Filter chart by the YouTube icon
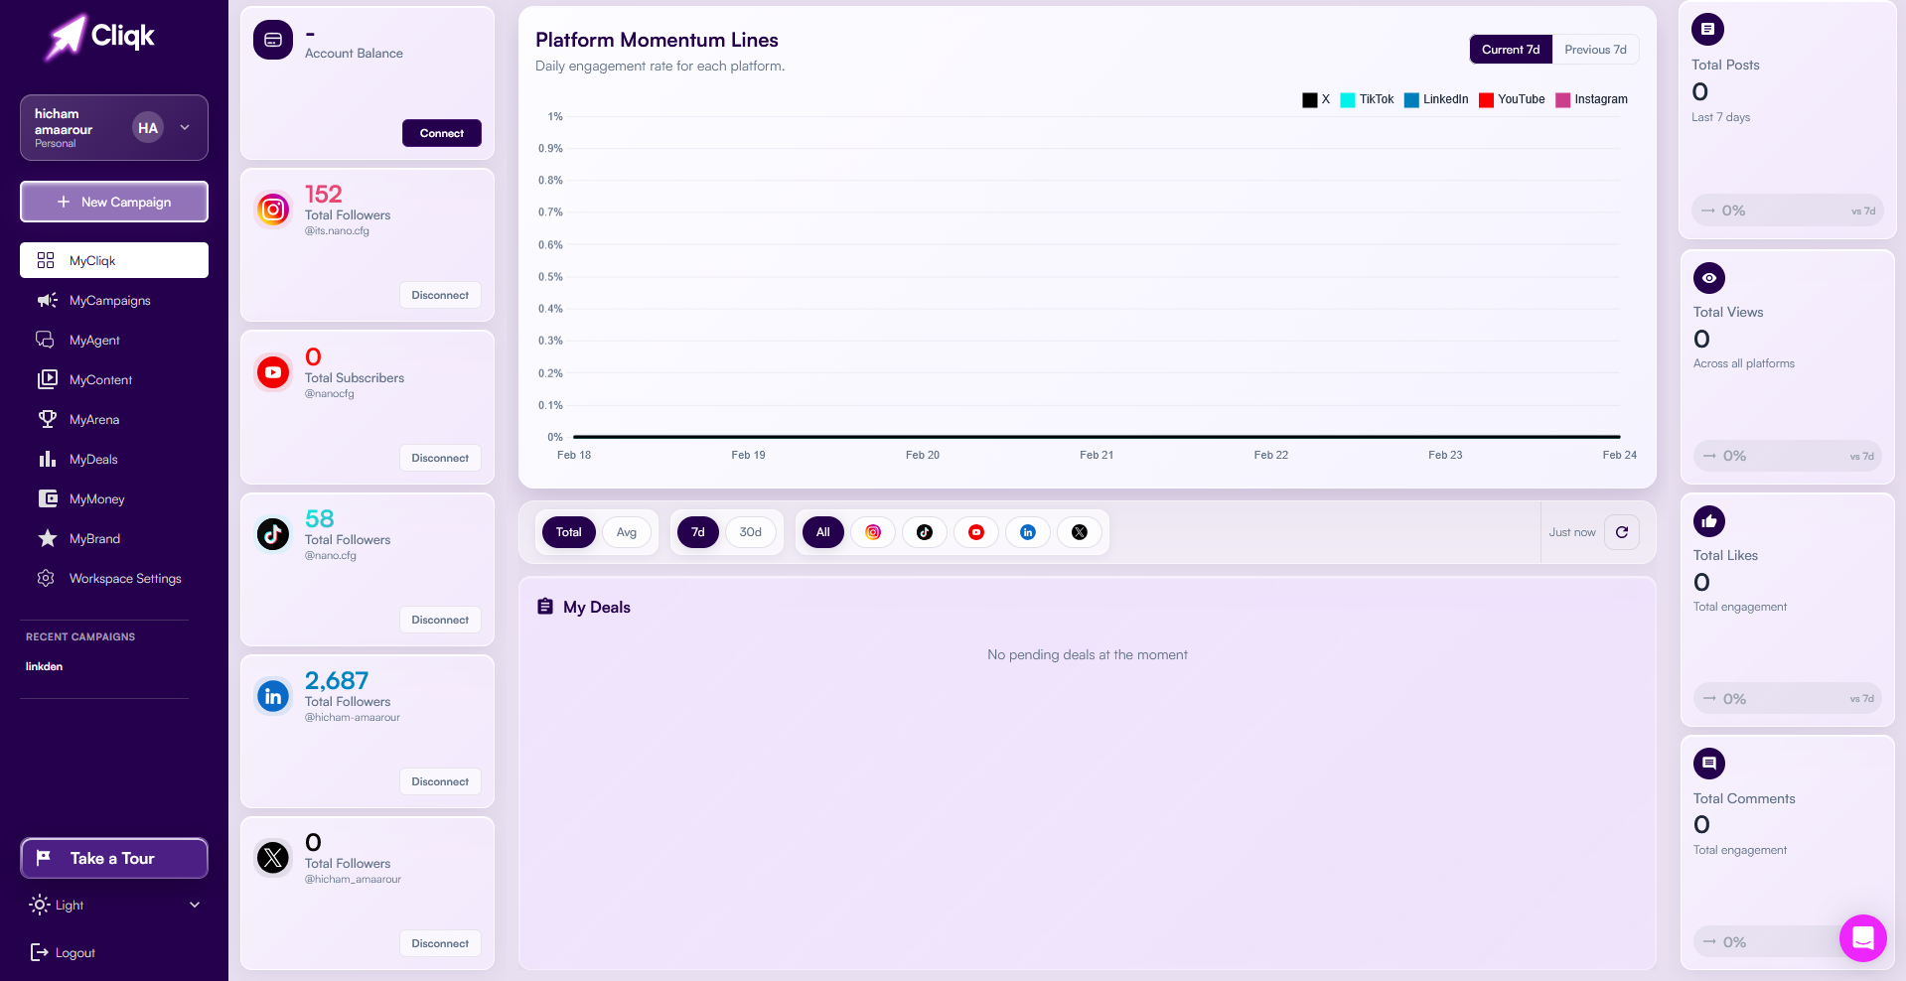The image size is (1906, 981). coord(976,532)
